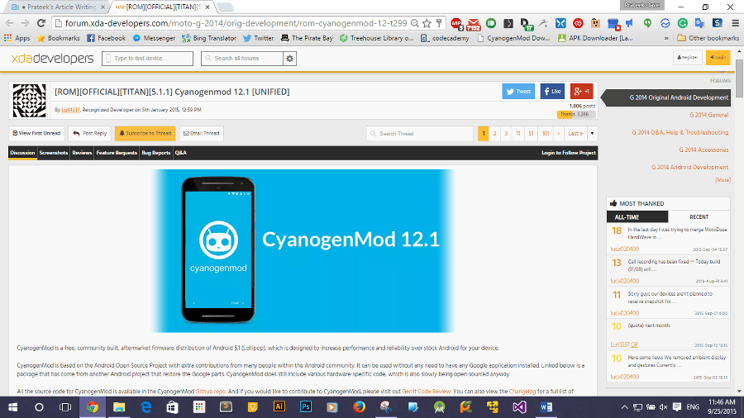
Task: Open the Photoshop taskbar icon
Action: (x=306, y=406)
